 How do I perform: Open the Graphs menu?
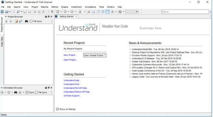coord(64,7)
